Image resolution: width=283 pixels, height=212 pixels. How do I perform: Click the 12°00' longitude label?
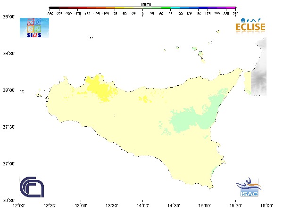tap(19, 205)
